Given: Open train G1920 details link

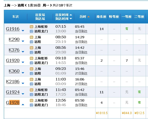Looking at the screenshot, I should (13, 60).
